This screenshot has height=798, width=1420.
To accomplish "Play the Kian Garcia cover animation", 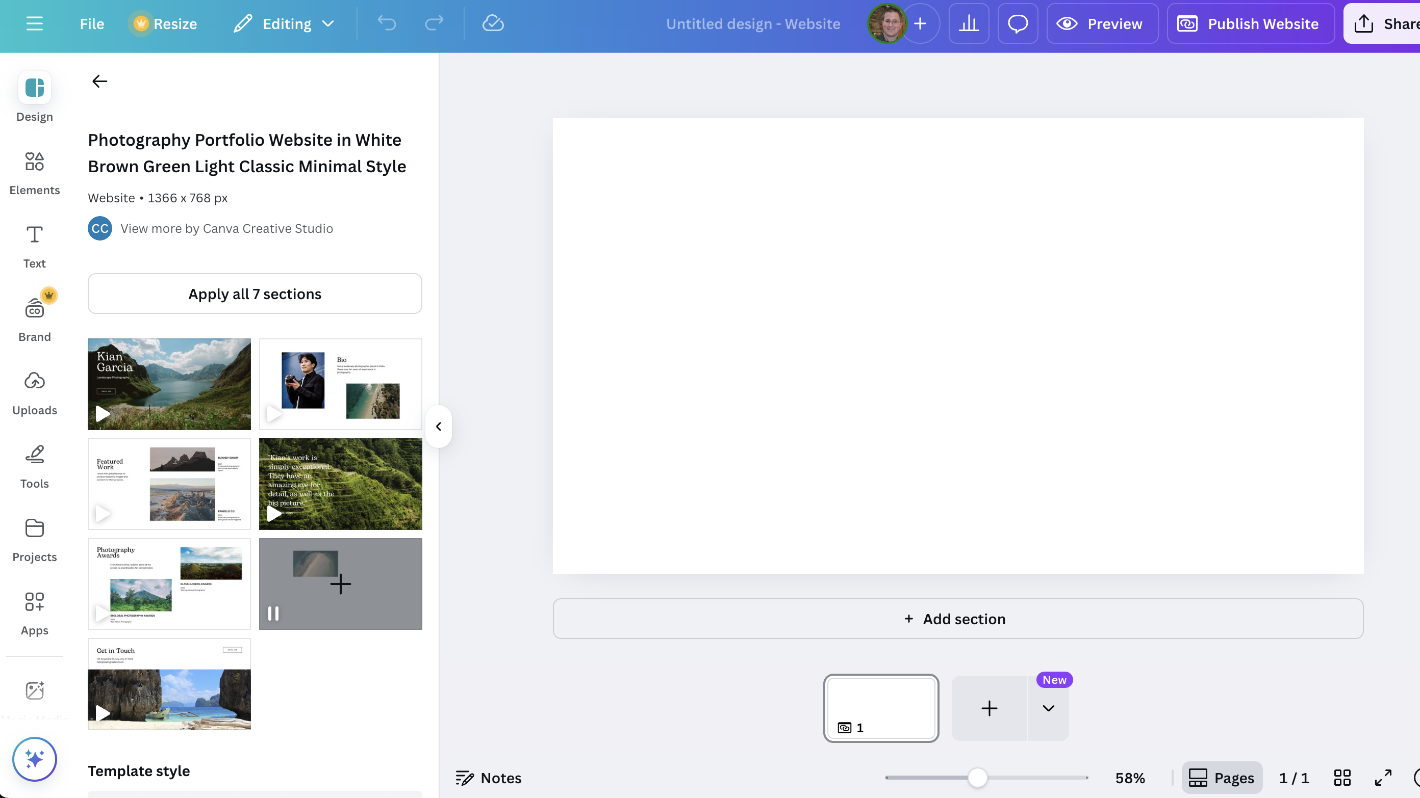I will pyautogui.click(x=103, y=414).
